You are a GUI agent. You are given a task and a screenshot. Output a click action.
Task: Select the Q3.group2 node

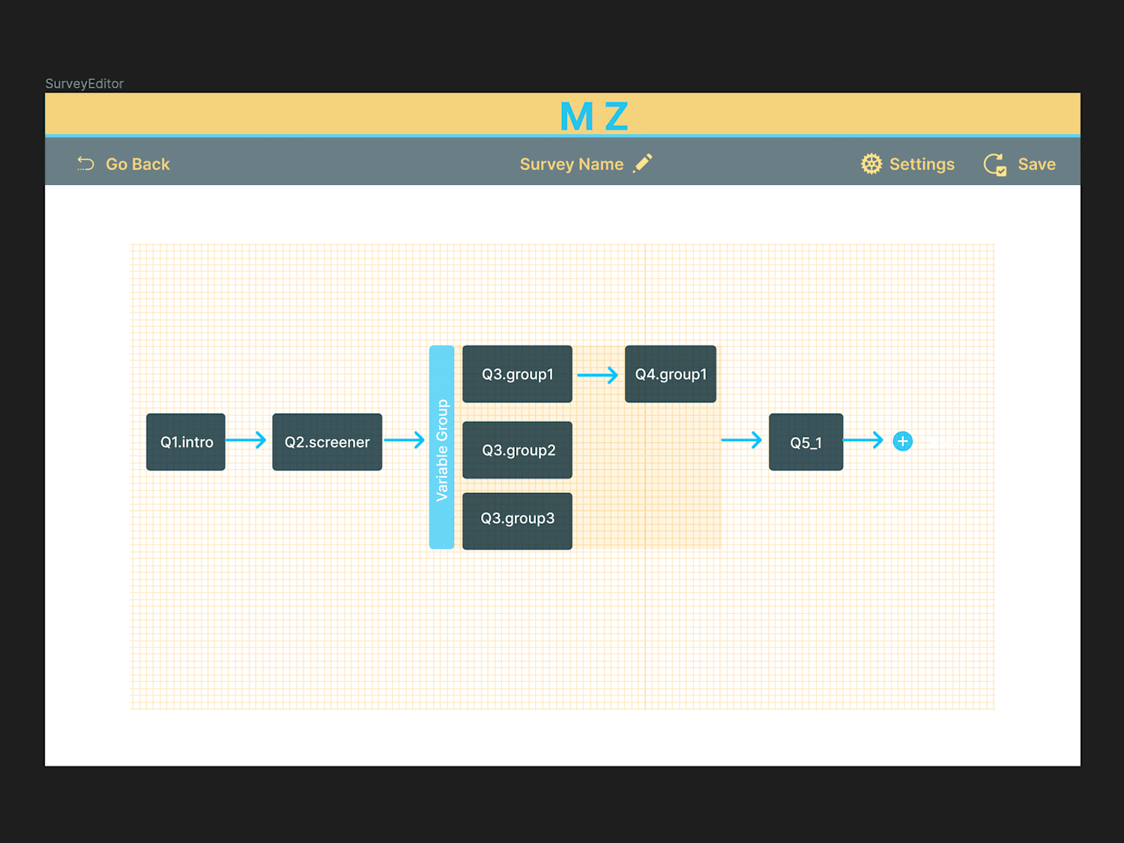click(518, 450)
